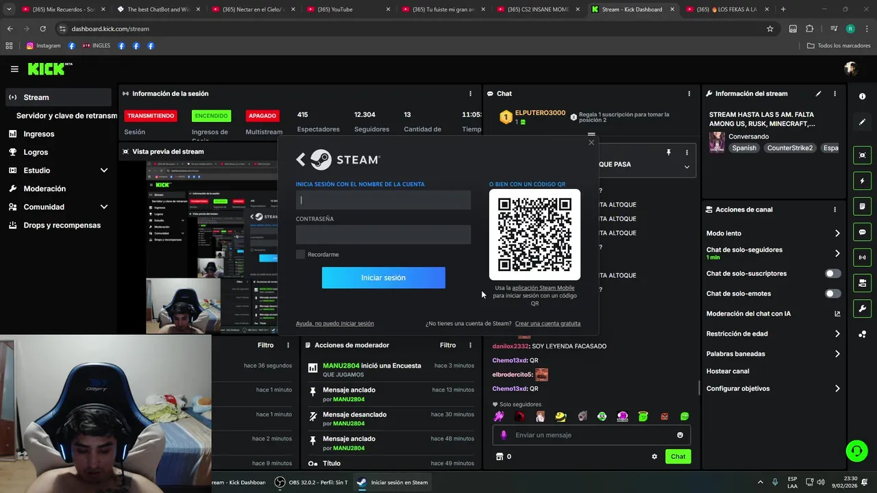Go back with the Steam dialog arrow
Viewport: 877px width, 493px height.
click(301, 160)
